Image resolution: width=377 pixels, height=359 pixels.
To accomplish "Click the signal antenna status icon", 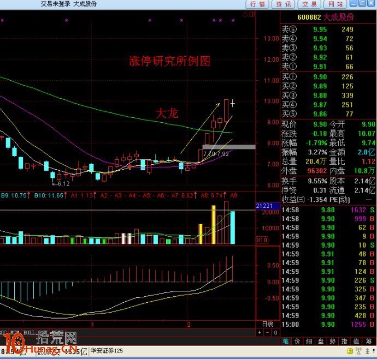I will point(358,351).
